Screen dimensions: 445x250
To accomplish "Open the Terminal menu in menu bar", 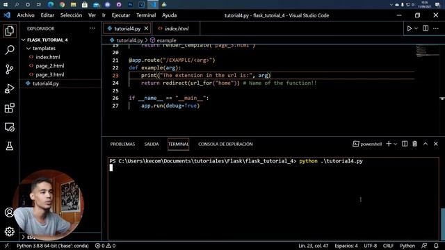I will tap(146, 15).
